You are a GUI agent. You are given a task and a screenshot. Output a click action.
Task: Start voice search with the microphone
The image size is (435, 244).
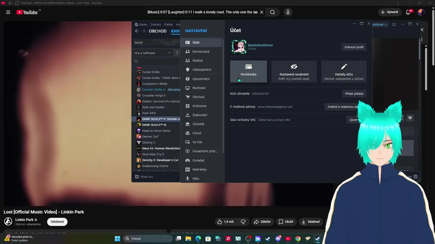pos(288,12)
